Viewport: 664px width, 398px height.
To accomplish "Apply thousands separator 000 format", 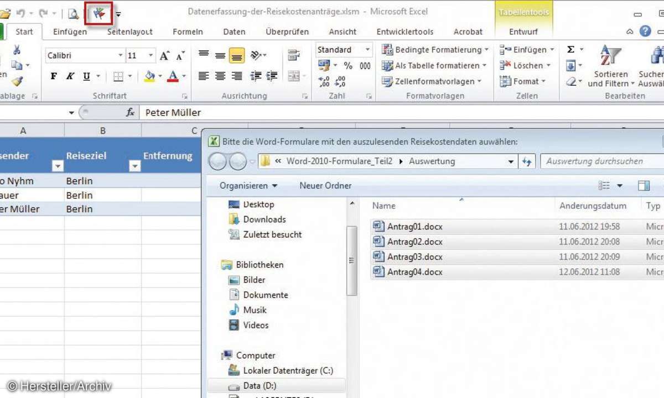I will point(365,66).
